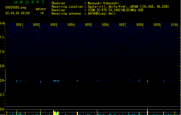181x115 pixels.
Task: Click the Receiving Location label
Action: pyautogui.click(x=67, y=7)
